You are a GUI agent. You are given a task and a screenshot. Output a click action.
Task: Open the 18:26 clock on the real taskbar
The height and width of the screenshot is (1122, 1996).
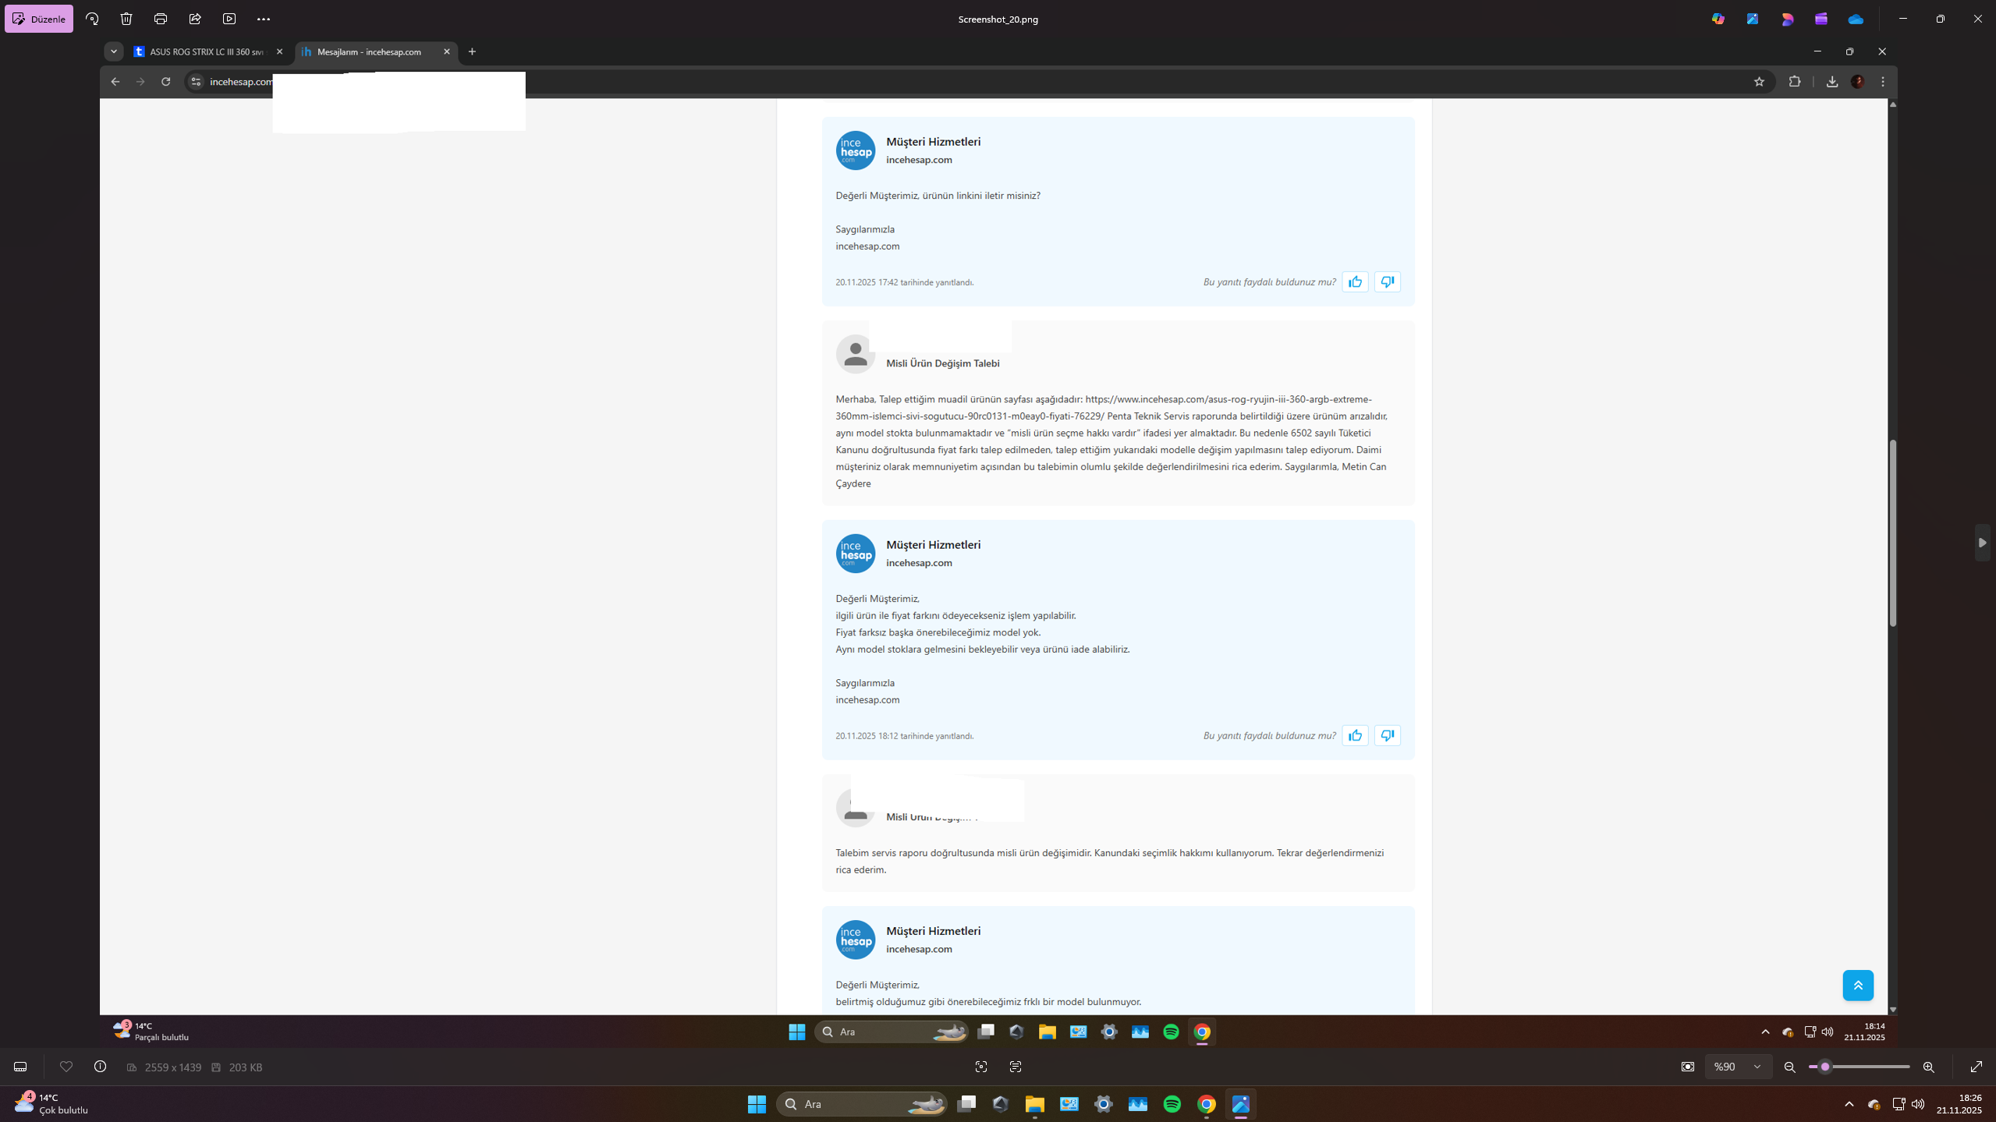tap(1959, 1104)
